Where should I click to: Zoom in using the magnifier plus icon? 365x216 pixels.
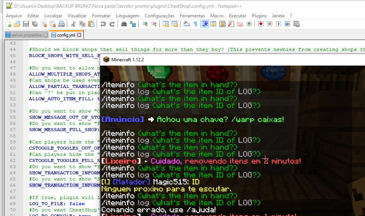145,24
